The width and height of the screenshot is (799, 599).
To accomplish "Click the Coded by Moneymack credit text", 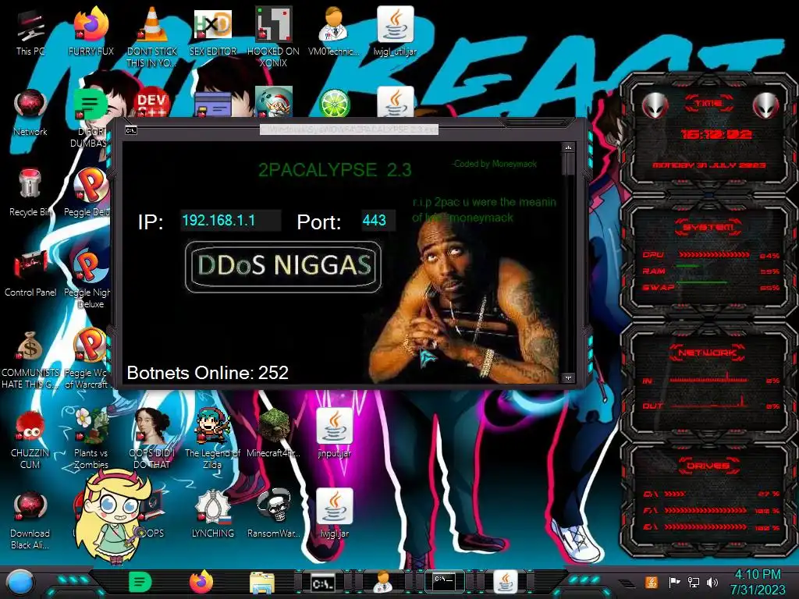I will [494, 164].
